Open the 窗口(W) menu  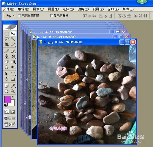click(x=113, y=9)
